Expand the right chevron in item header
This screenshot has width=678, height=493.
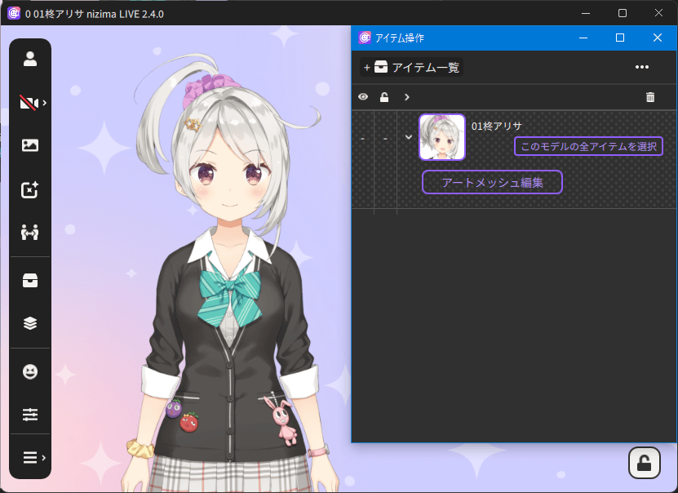pos(406,97)
